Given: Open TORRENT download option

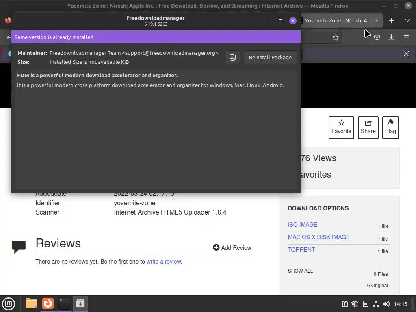Looking at the screenshot, I should (x=301, y=250).
